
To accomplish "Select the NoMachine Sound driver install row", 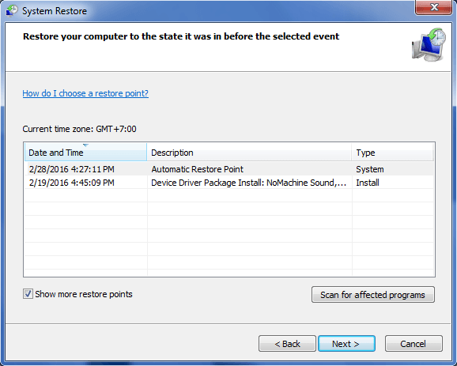I will coord(229,183).
